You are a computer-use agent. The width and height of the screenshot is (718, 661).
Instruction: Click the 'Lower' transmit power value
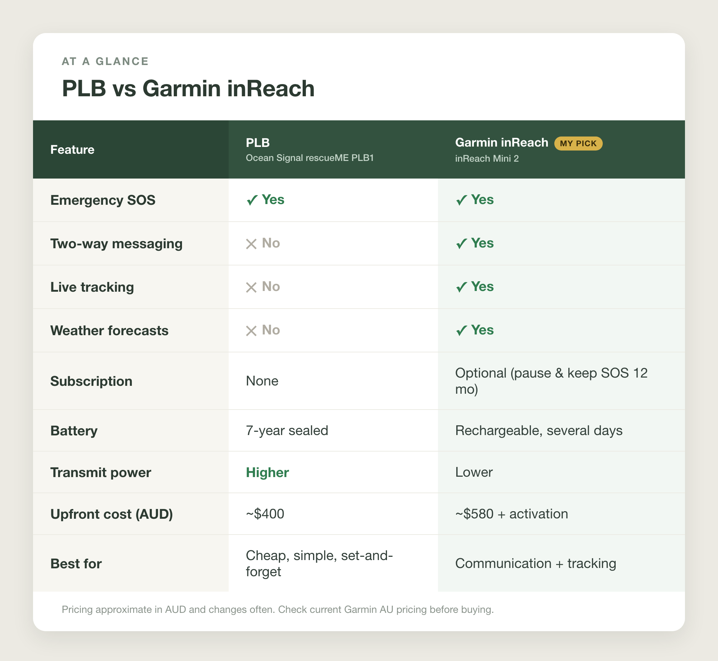tap(474, 472)
